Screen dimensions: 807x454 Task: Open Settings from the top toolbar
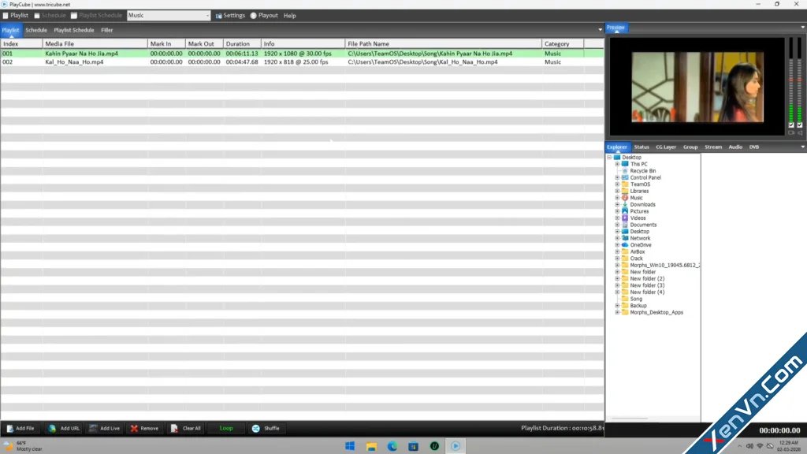230,16
